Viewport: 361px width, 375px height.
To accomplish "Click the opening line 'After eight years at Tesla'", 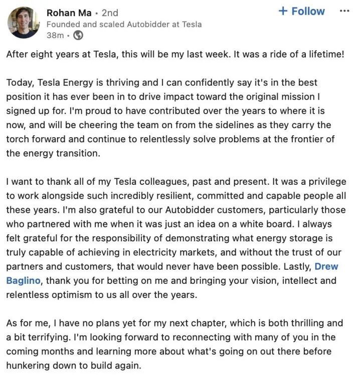I will pyautogui.click(x=175, y=54).
